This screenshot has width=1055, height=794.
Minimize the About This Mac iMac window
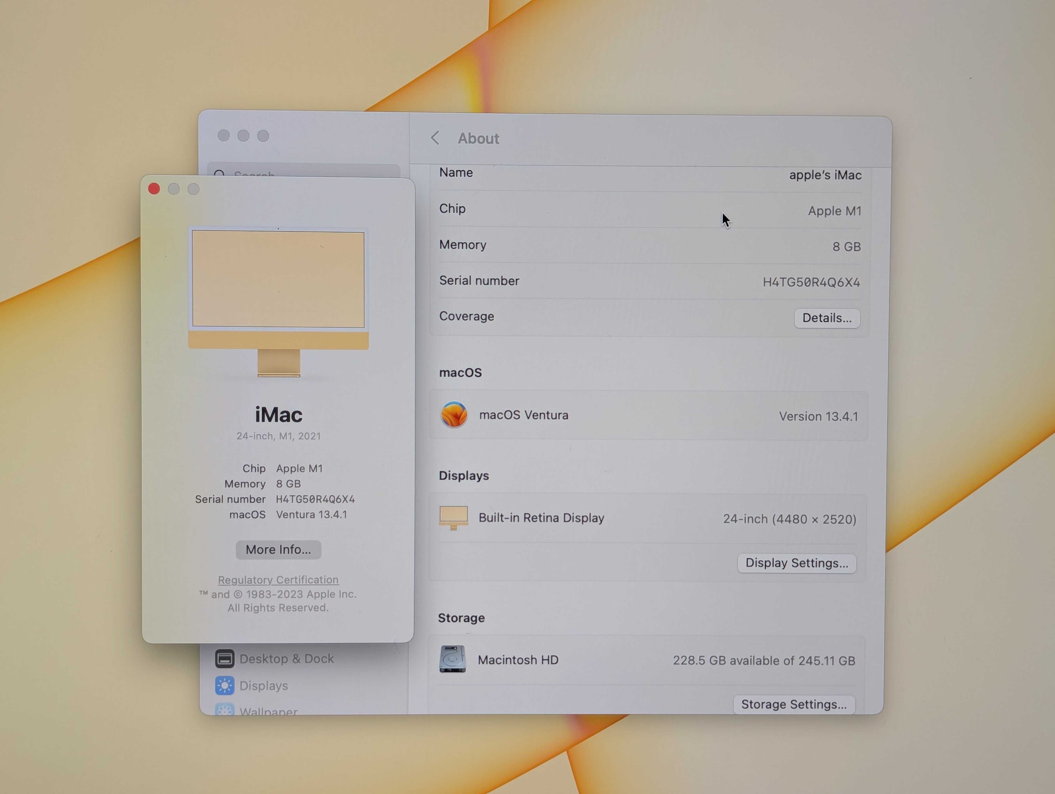click(174, 189)
